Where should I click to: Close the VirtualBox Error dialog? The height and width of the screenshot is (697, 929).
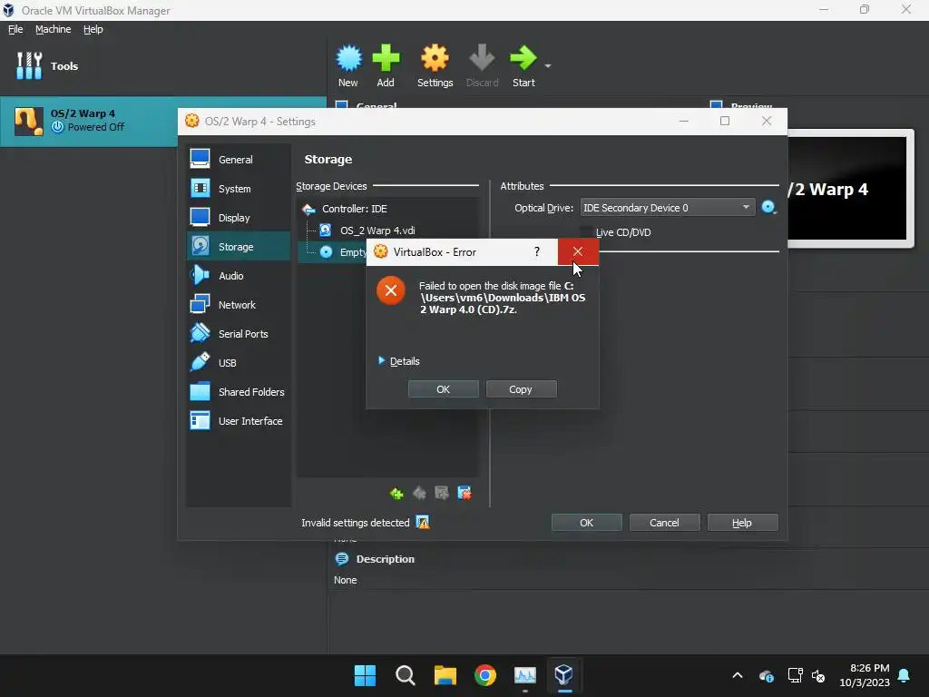pyautogui.click(x=578, y=252)
